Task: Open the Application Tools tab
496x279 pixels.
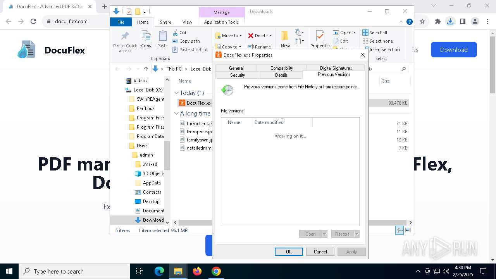Action: [x=221, y=22]
